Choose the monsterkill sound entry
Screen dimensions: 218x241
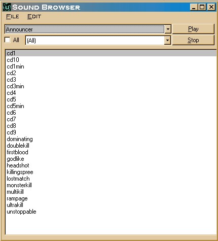[19, 185]
